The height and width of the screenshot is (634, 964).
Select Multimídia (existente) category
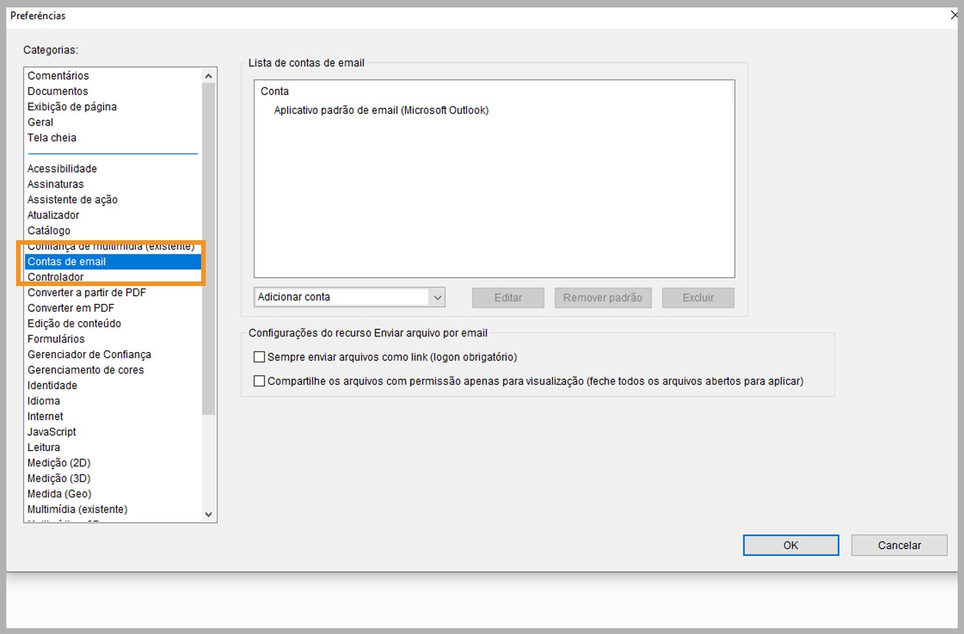[77, 509]
